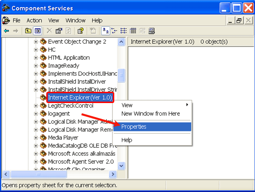Click the horizontal scroll left arrow

(x=6, y=174)
